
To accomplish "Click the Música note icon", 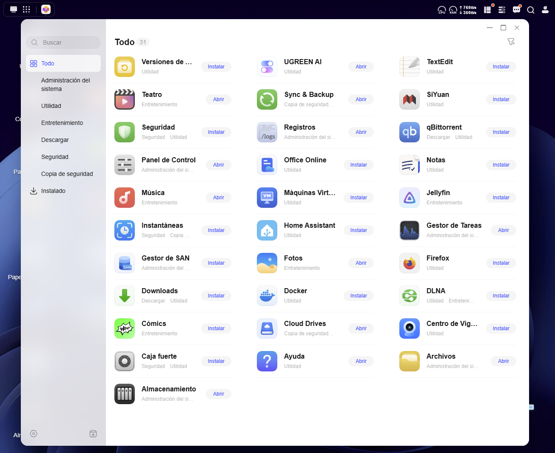I will click(x=125, y=198).
